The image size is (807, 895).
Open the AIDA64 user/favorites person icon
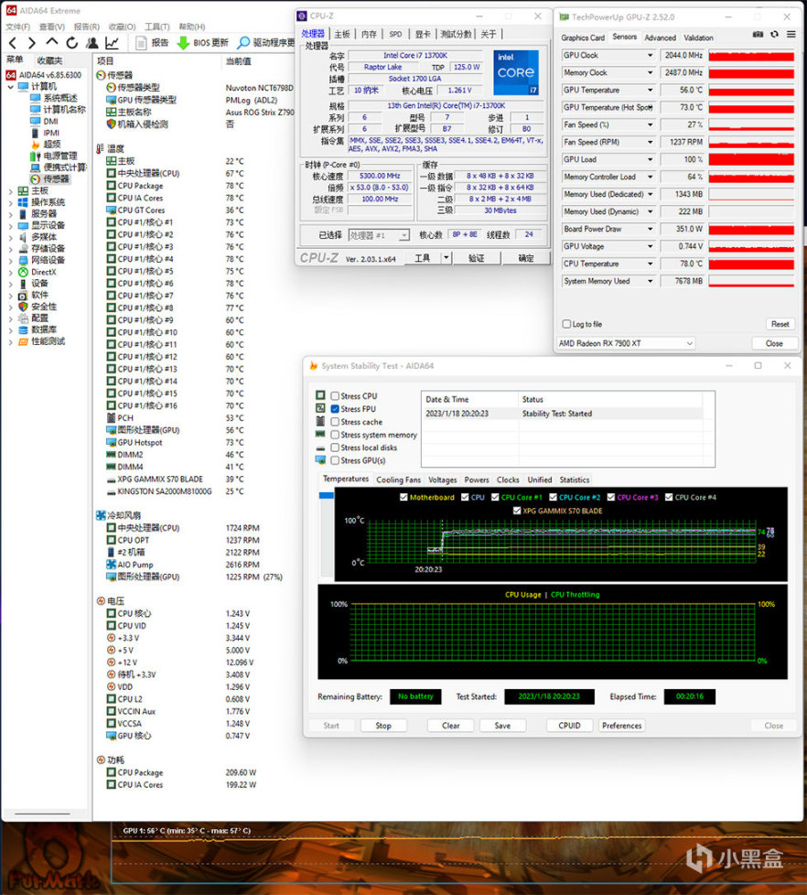(91, 43)
